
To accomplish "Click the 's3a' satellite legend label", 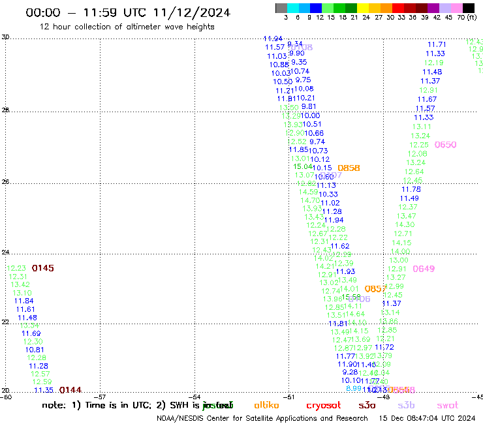I will point(367,406).
